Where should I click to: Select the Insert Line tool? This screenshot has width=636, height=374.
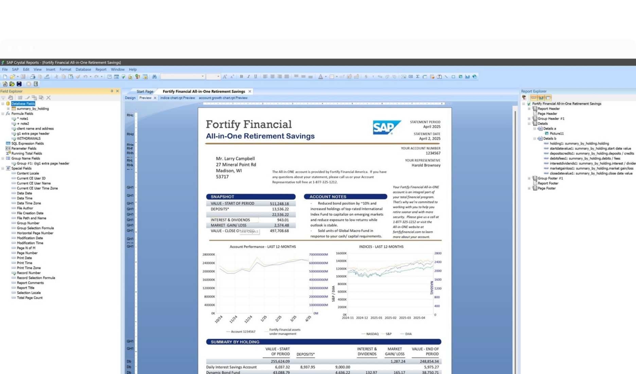446,77
